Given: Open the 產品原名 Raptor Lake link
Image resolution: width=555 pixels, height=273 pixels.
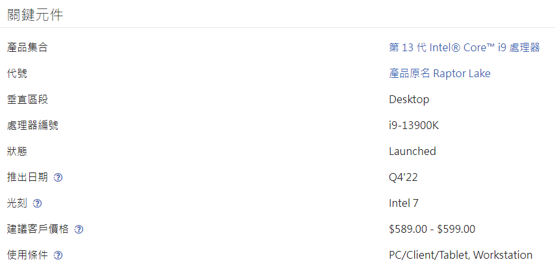Looking at the screenshot, I should pyautogui.click(x=439, y=73).
